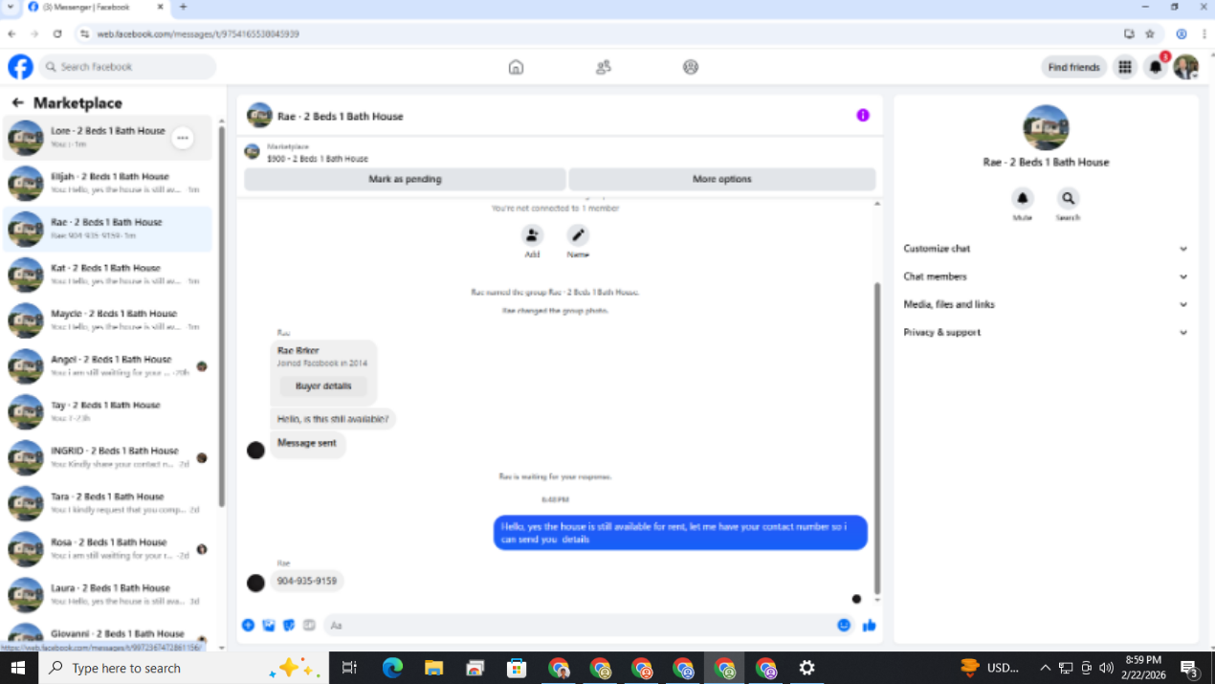Image resolution: width=1215 pixels, height=684 pixels.
Task: Reload the page in the browser
Action: (x=57, y=33)
